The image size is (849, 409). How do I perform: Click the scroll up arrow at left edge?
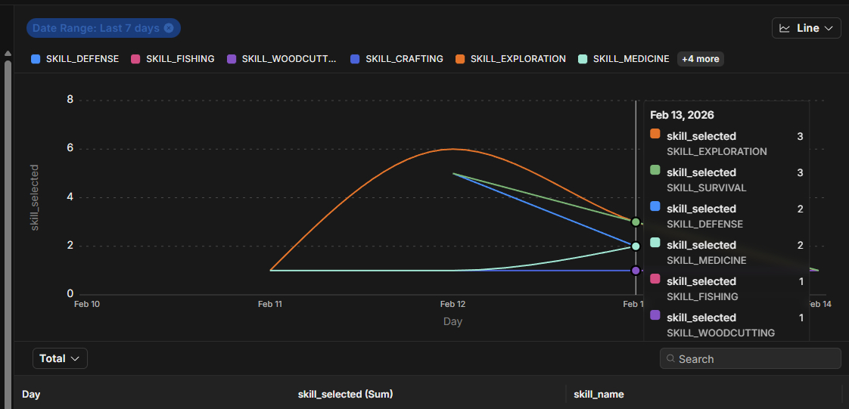tap(8, 53)
